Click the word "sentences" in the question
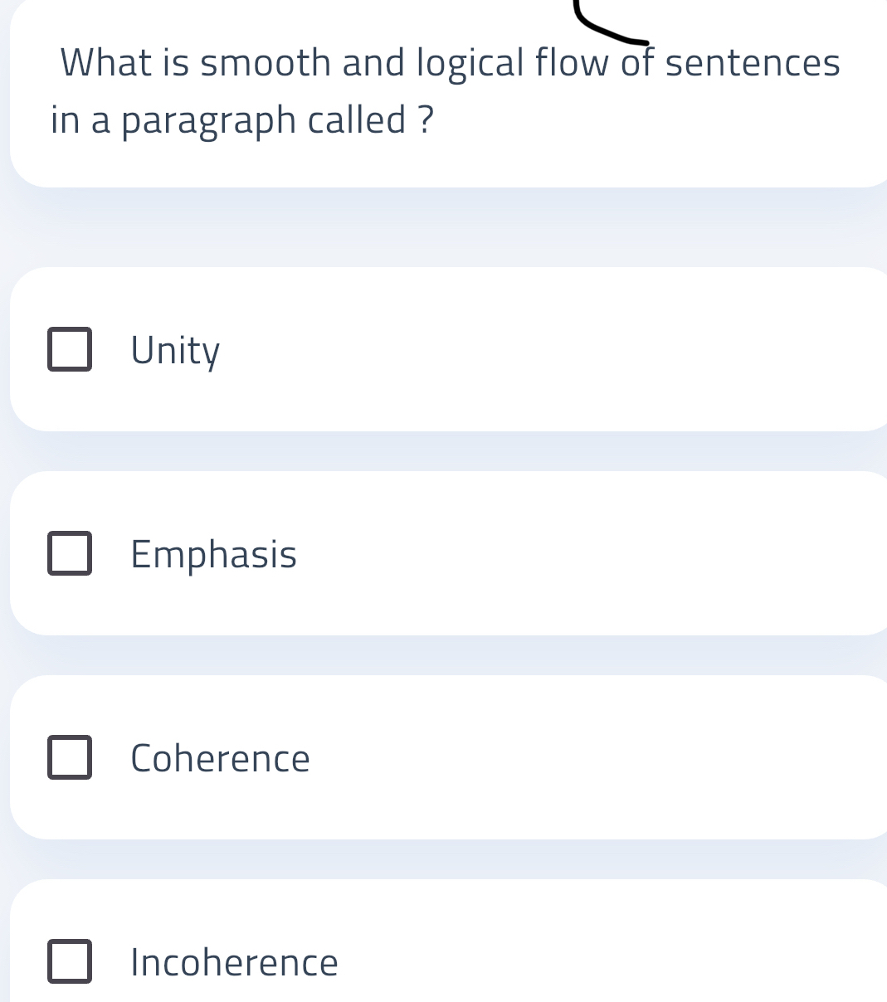 point(753,63)
